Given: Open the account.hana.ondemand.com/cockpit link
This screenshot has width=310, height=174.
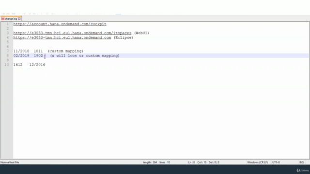Looking at the screenshot, I should tap(60, 24).
